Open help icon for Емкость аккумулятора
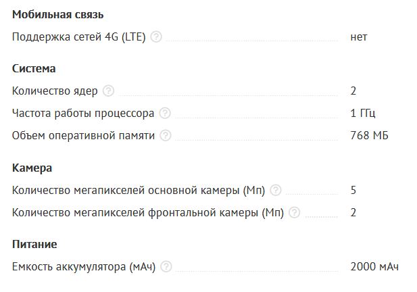 tap(166, 266)
